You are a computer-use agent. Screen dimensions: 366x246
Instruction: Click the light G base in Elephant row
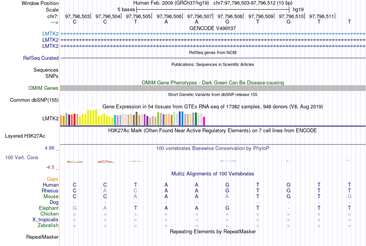pos(75,208)
